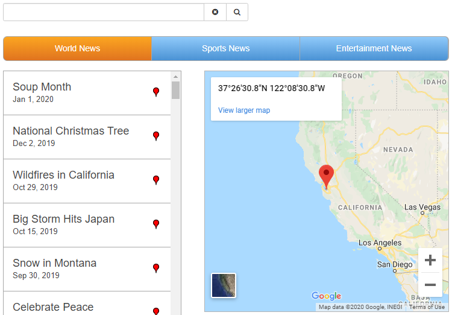Open the National Christmas Tree headline
The width and height of the screenshot is (452, 315).
coord(71,131)
